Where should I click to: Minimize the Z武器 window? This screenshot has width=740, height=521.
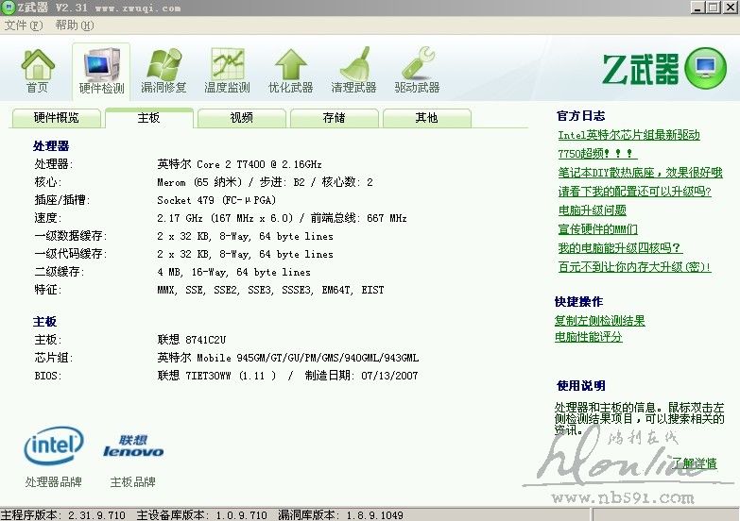coord(697,7)
